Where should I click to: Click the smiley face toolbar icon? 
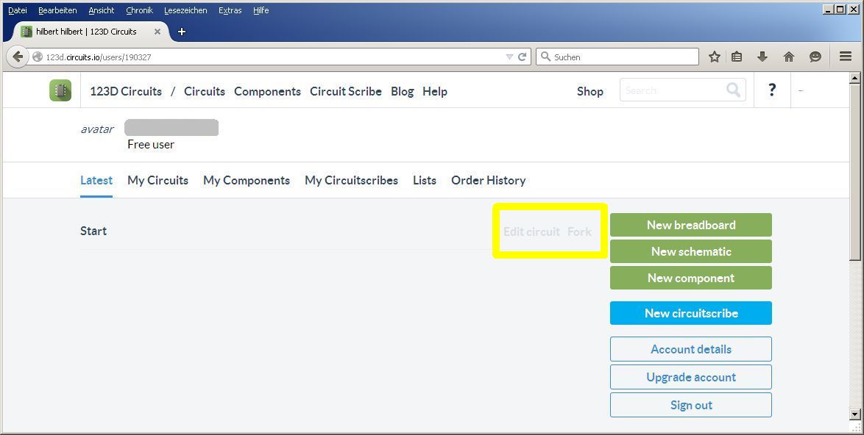pos(815,57)
